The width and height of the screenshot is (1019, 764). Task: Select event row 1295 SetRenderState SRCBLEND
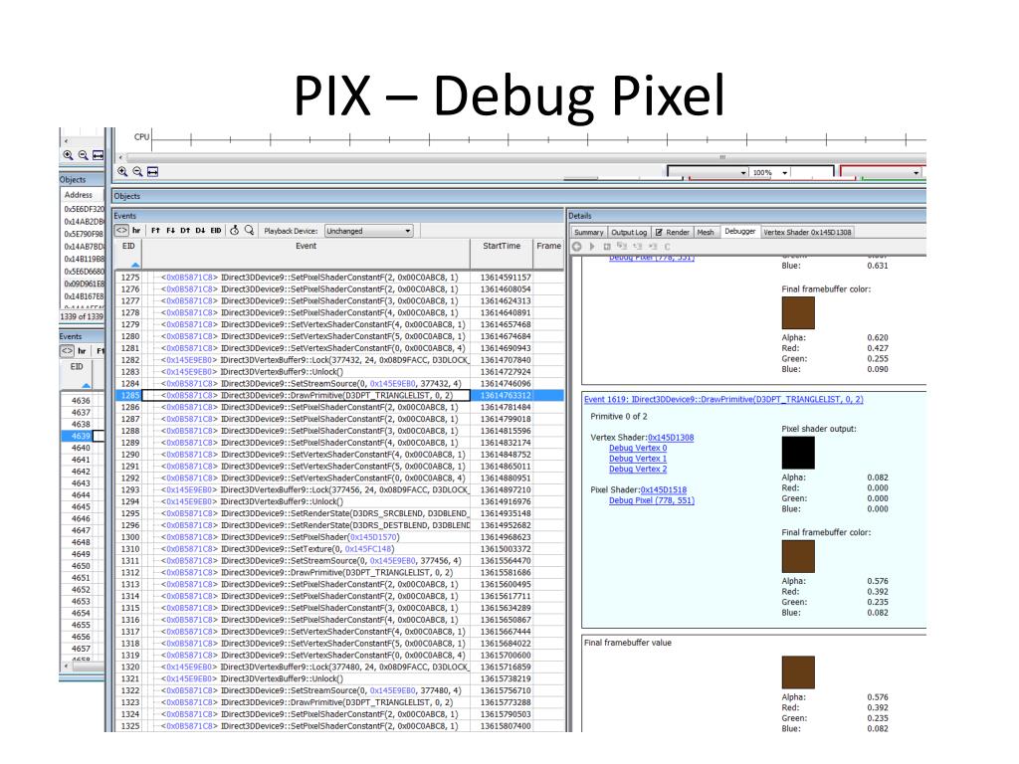(339, 513)
